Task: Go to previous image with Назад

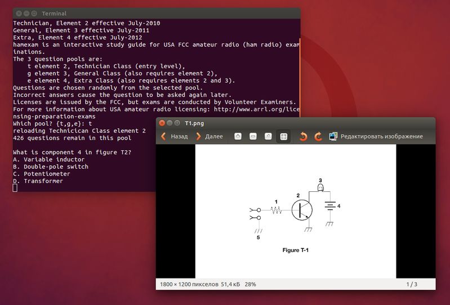Action: point(174,136)
